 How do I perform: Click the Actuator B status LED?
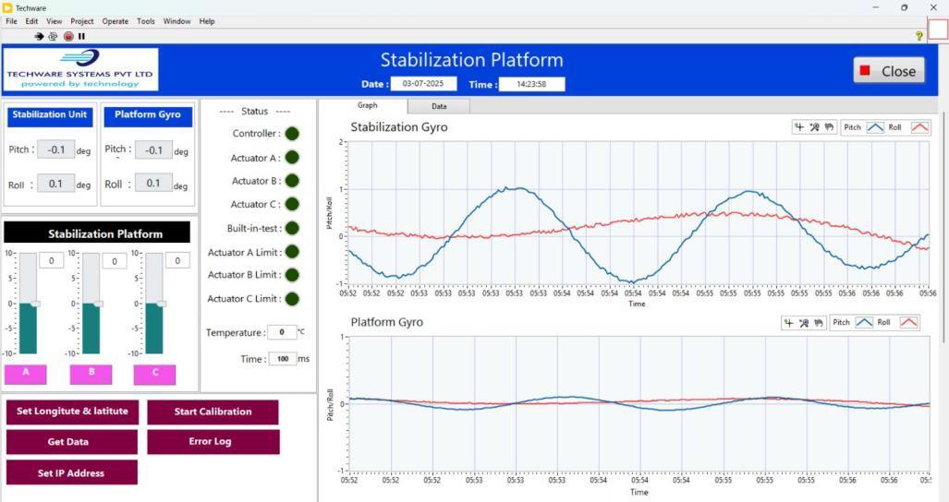click(292, 181)
